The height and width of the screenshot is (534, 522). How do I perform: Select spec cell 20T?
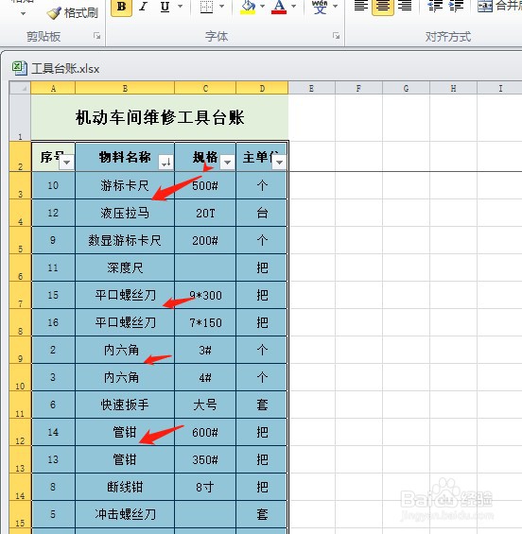[x=205, y=213]
